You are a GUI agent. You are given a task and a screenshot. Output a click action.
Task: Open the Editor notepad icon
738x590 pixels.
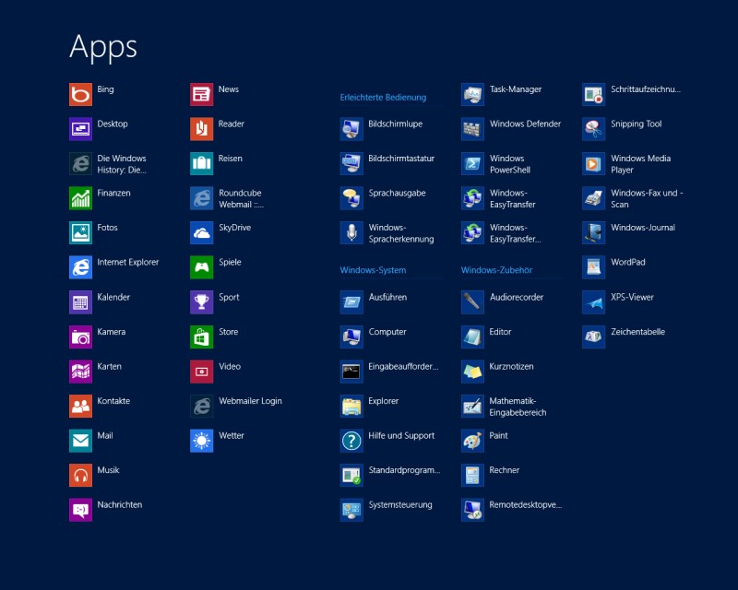(x=472, y=336)
